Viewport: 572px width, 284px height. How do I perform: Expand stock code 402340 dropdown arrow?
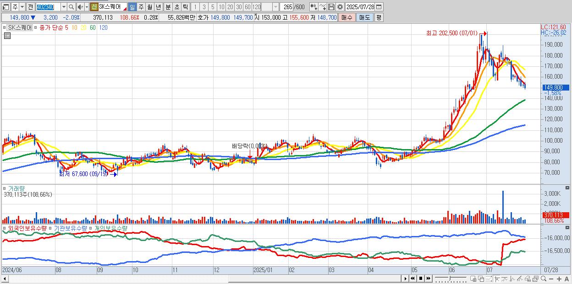pos(64,7)
